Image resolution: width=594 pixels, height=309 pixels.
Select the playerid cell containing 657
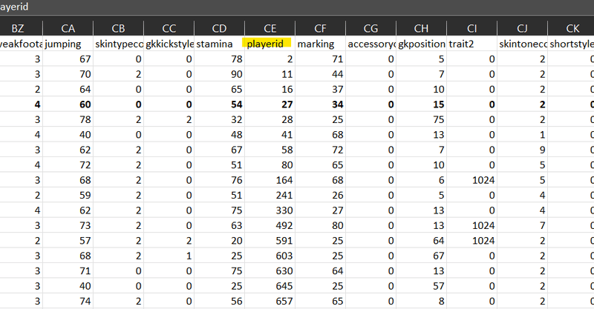[x=270, y=301]
